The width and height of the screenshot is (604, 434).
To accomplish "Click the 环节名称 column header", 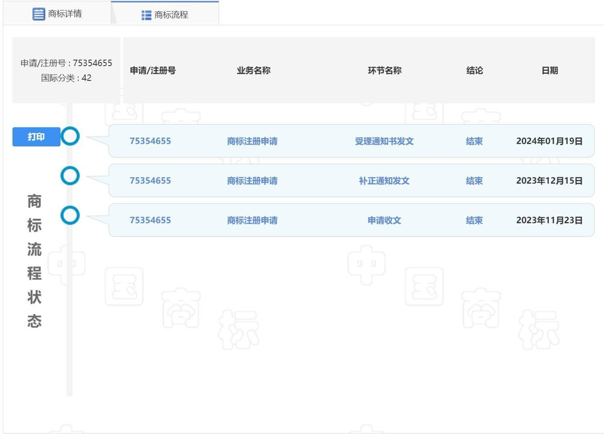I will pyautogui.click(x=384, y=70).
